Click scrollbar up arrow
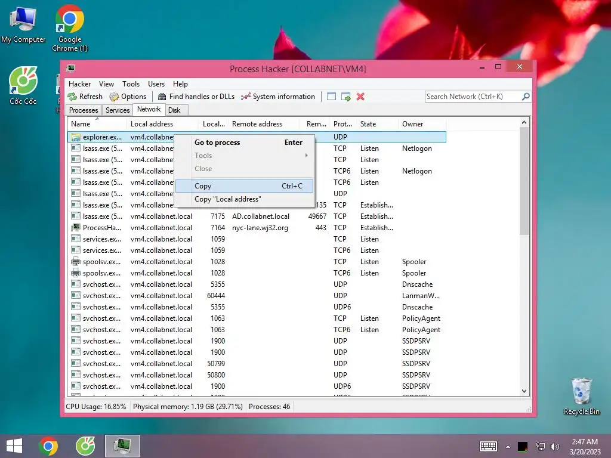The width and height of the screenshot is (611, 458). [524, 123]
